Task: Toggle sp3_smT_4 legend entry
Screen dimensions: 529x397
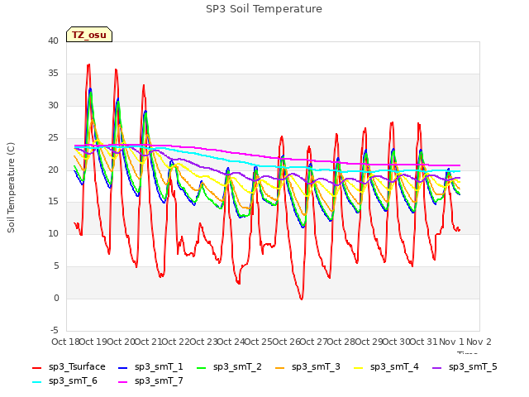Action: tap(386, 367)
